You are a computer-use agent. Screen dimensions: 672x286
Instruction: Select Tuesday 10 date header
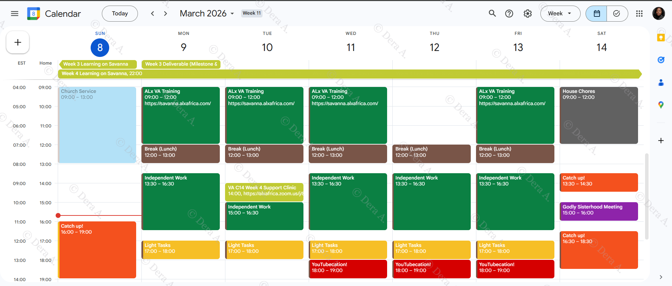[267, 47]
